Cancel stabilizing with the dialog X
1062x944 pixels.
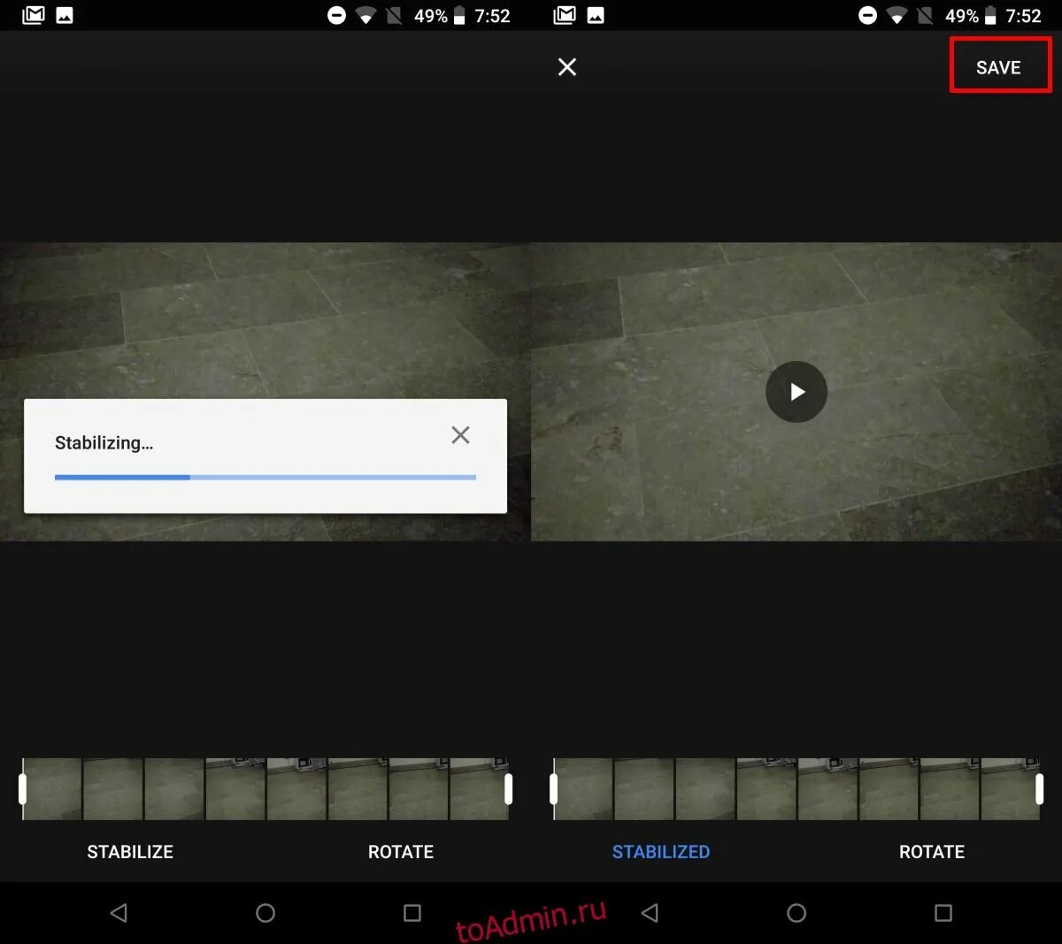pyautogui.click(x=460, y=434)
